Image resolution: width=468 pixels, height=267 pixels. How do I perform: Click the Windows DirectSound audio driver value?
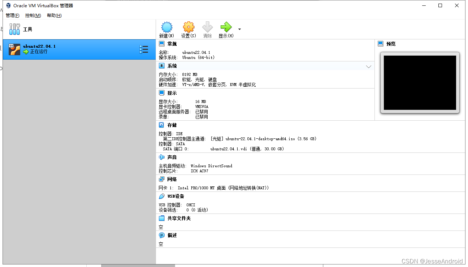211,166
